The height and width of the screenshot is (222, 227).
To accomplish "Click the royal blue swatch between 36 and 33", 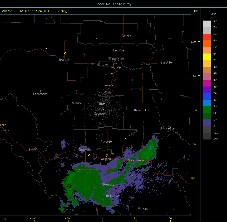I will point(207,96).
